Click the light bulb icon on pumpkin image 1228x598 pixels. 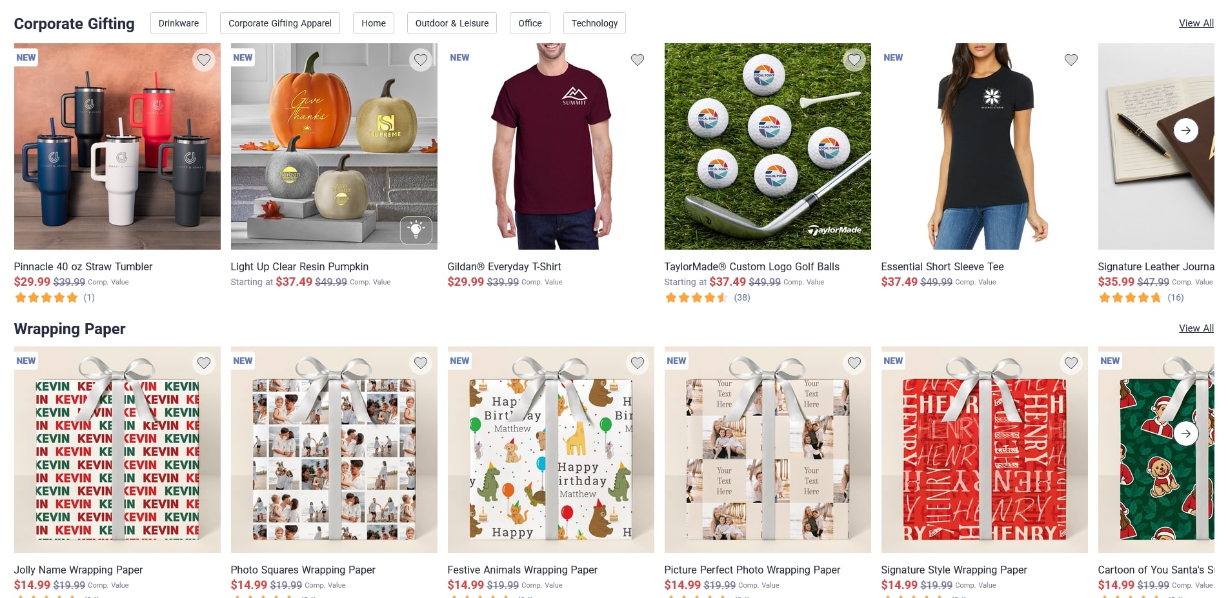416,230
